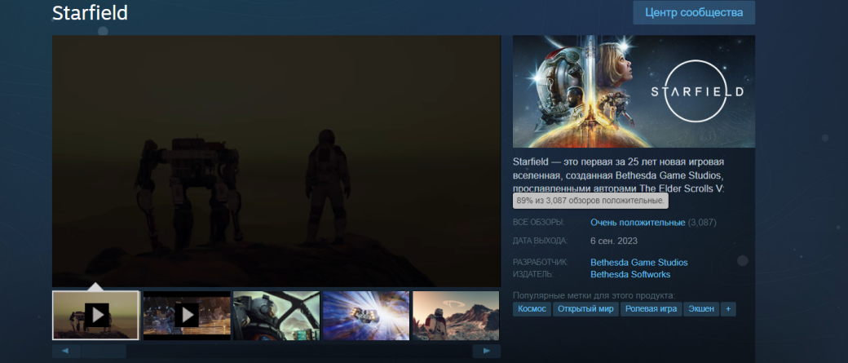Play the second video thumbnail
The image size is (848, 363).
[x=187, y=316]
